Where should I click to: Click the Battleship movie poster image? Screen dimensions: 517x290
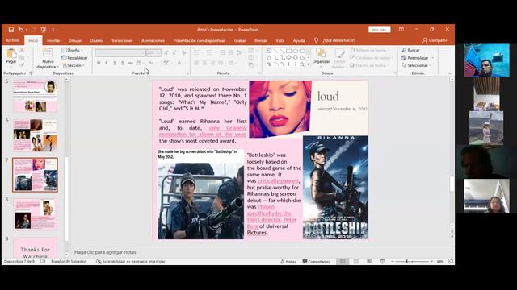(x=335, y=188)
